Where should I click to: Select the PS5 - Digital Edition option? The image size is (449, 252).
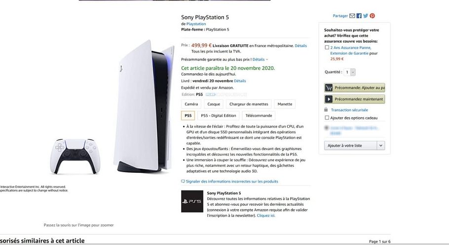pyautogui.click(x=219, y=116)
